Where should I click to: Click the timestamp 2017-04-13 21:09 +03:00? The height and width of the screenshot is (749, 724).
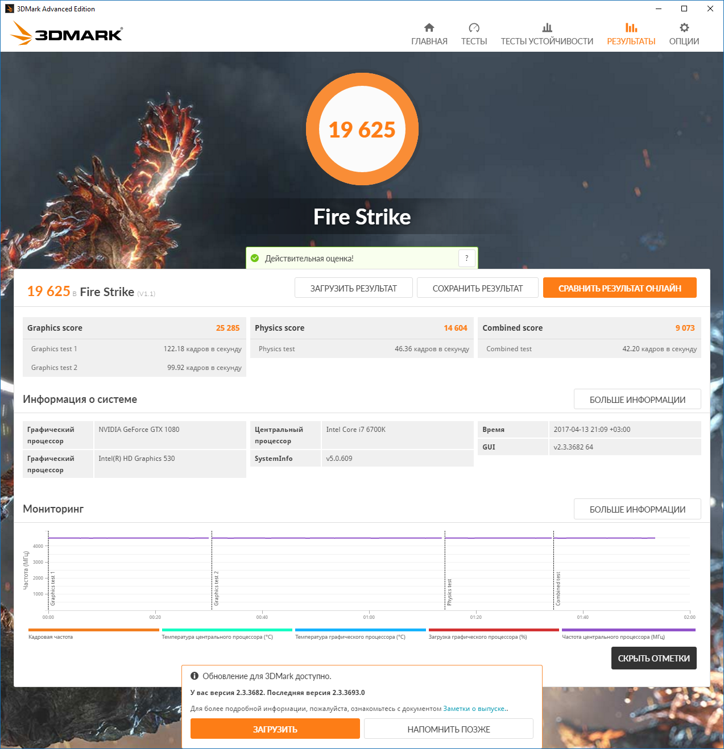click(591, 430)
